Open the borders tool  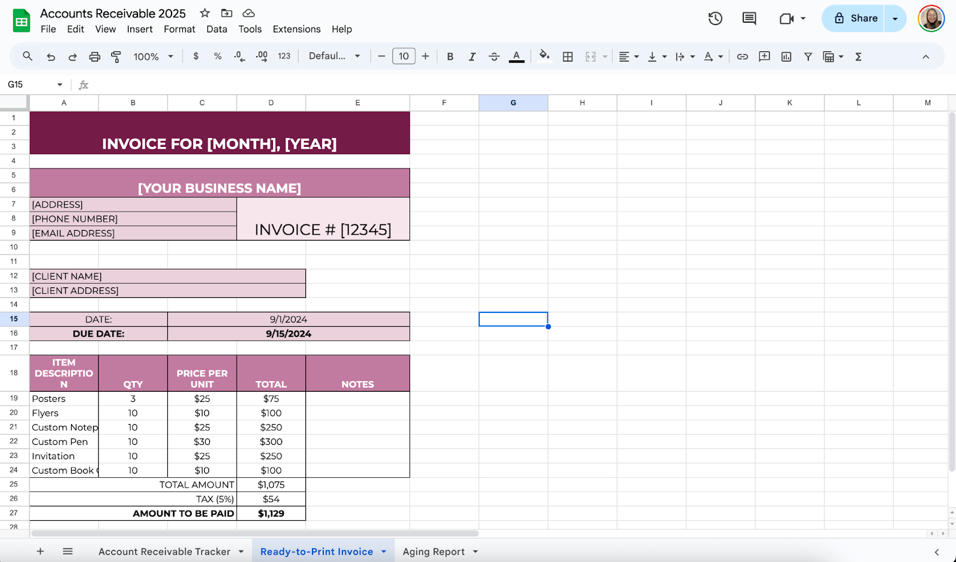568,57
